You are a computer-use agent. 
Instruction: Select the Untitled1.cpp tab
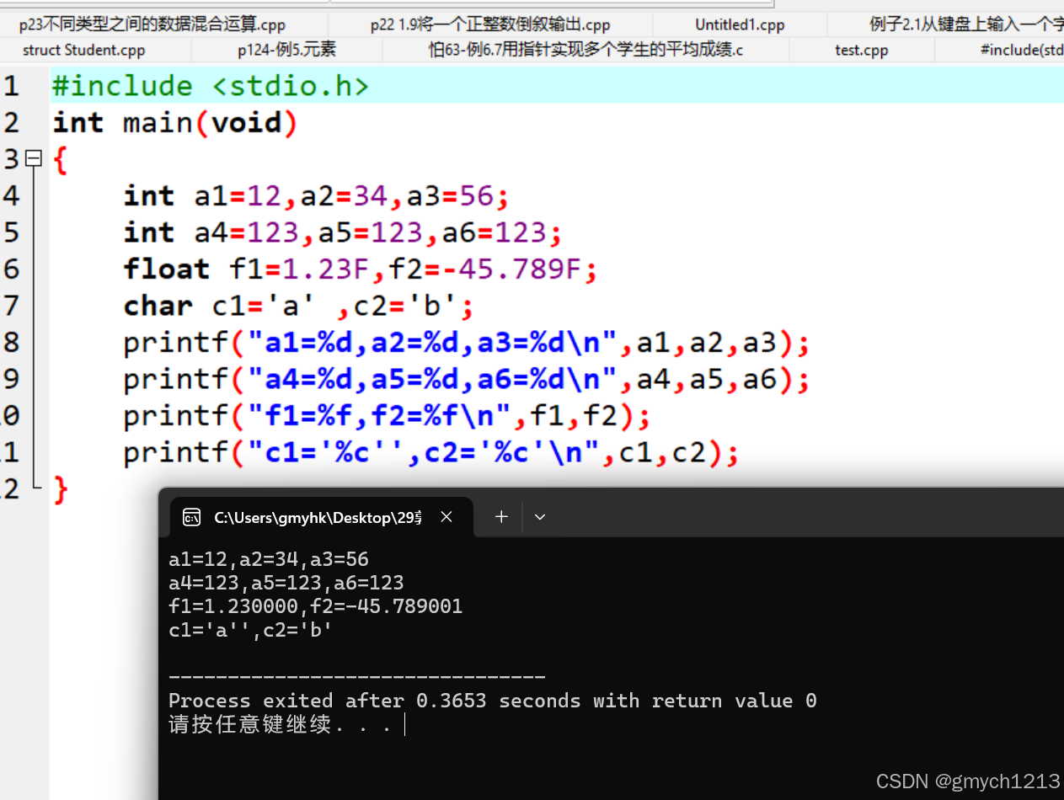click(x=740, y=24)
